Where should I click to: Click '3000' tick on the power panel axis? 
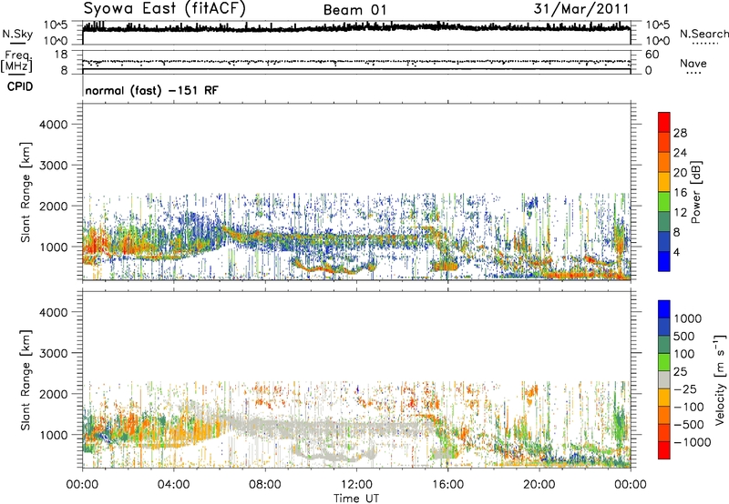click(54, 166)
